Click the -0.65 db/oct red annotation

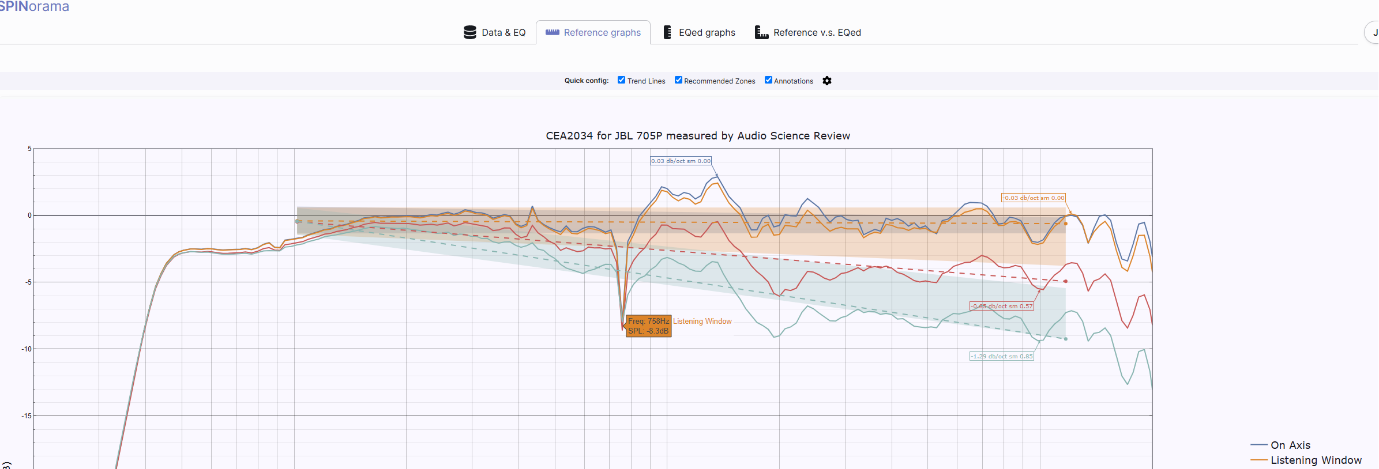(1002, 306)
